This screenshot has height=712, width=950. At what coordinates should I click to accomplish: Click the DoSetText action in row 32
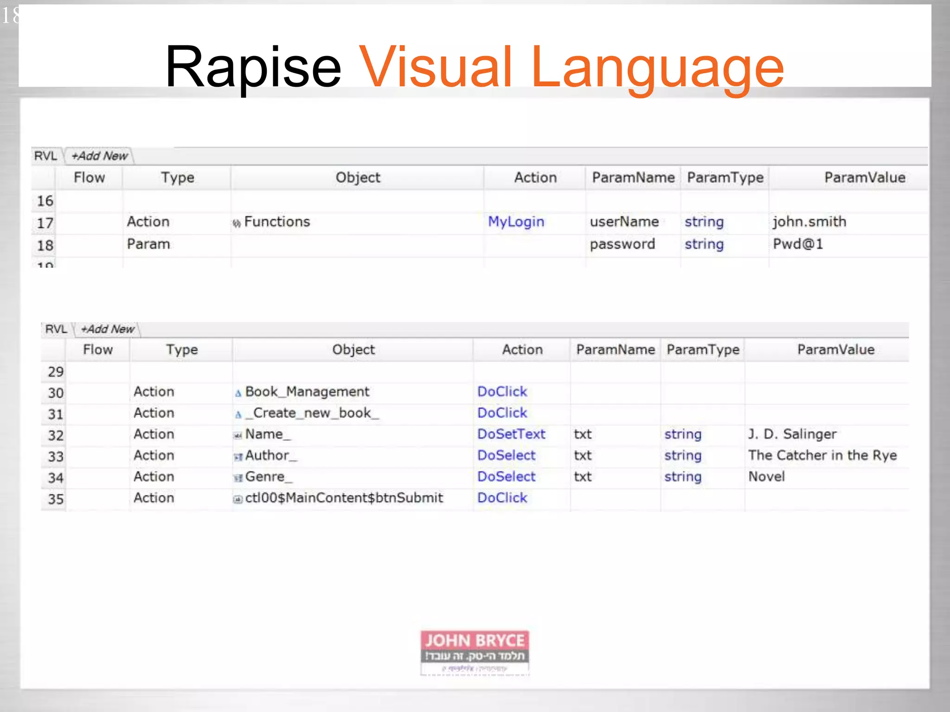click(511, 434)
